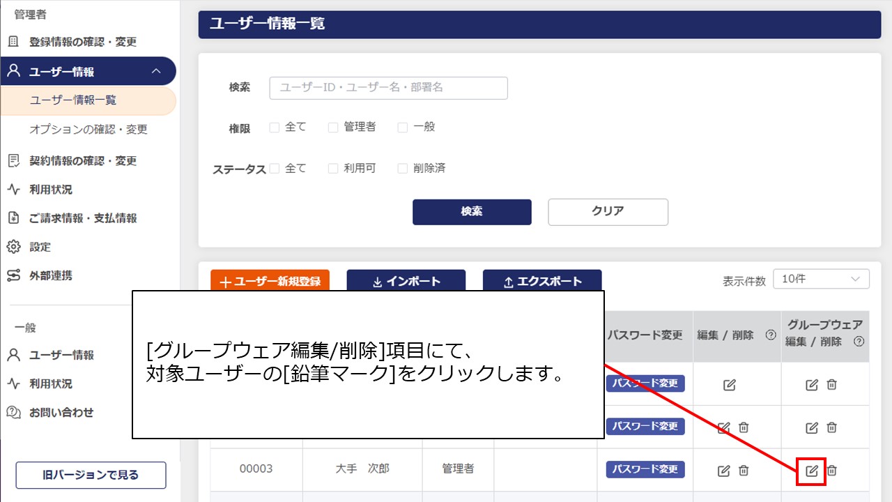Screen dimensions: 892x502
Task: Click the help icon beside 編集 / 削除 header
Action: [771, 335]
